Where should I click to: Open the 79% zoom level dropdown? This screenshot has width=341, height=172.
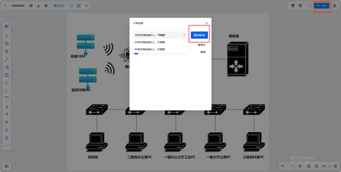point(326,166)
